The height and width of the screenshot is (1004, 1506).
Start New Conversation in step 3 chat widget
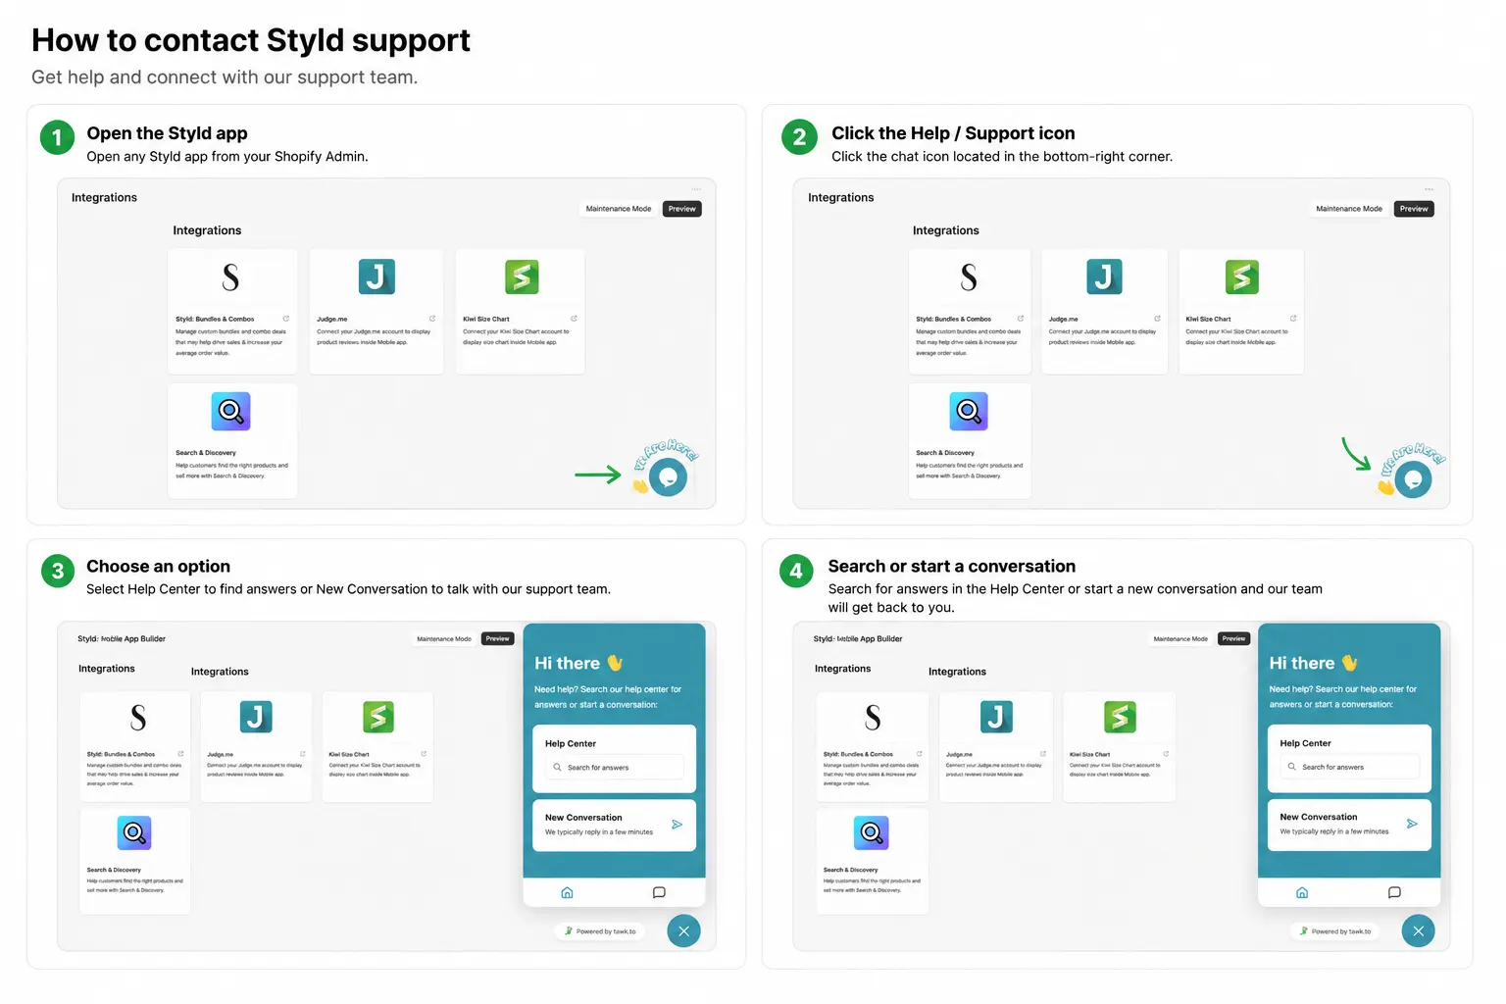[615, 825]
